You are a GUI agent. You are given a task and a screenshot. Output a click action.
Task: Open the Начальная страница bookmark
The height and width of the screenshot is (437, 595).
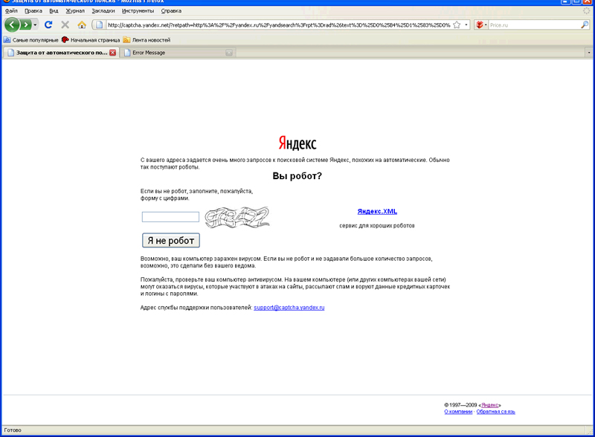[91, 40]
